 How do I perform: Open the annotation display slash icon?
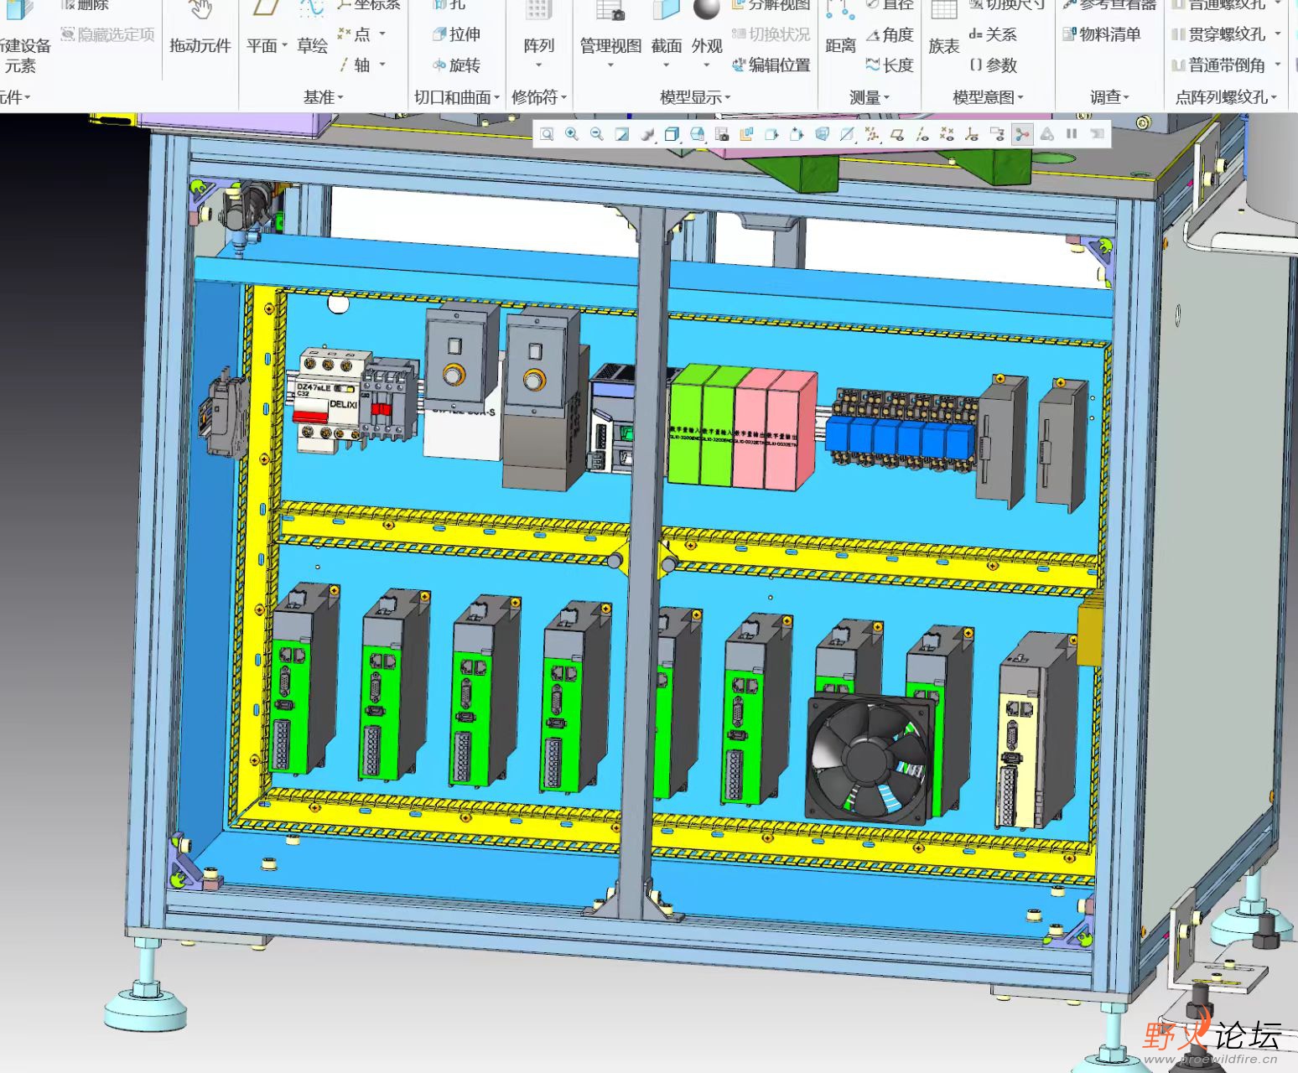click(847, 134)
